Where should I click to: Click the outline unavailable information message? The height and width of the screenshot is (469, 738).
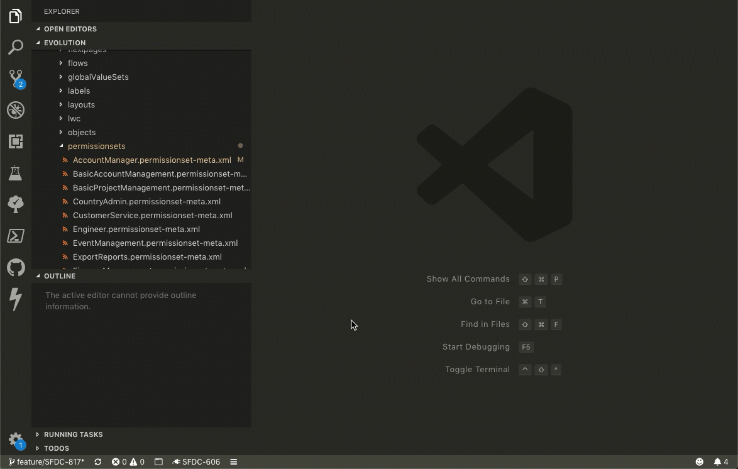[x=121, y=301]
